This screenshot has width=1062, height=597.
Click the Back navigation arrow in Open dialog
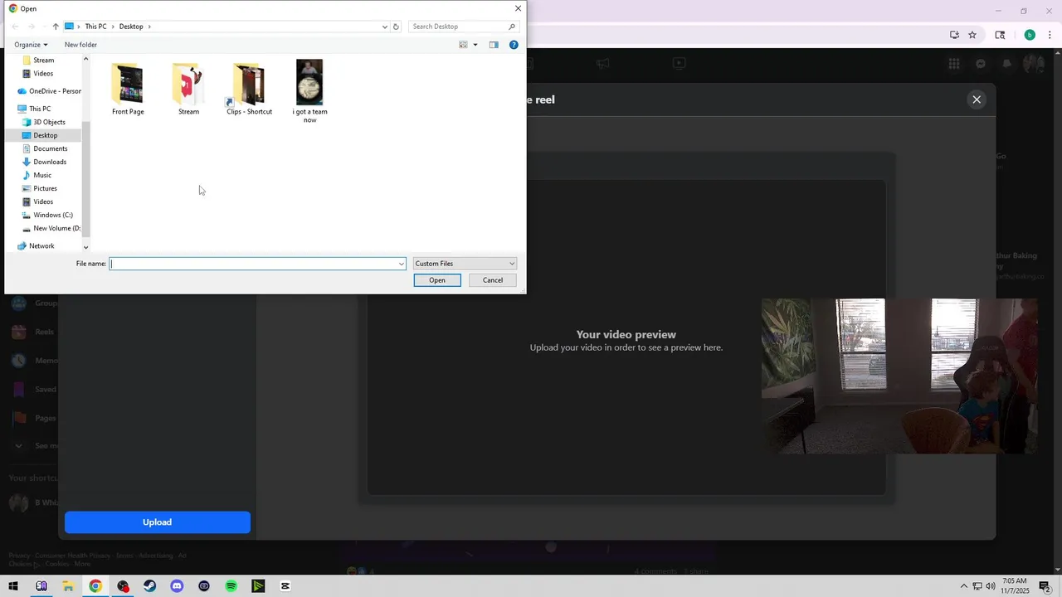point(15,27)
